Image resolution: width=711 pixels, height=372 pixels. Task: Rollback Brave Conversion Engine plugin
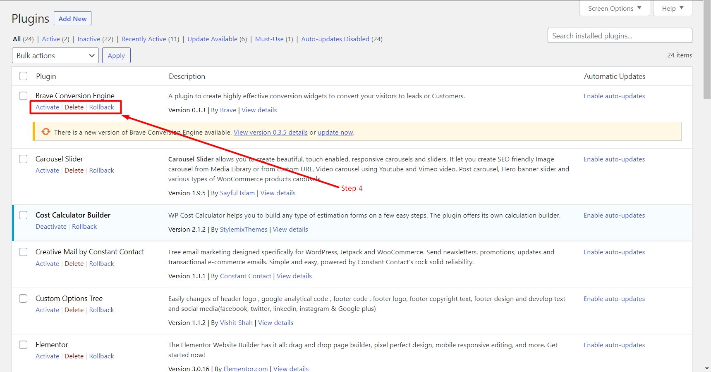[101, 107]
